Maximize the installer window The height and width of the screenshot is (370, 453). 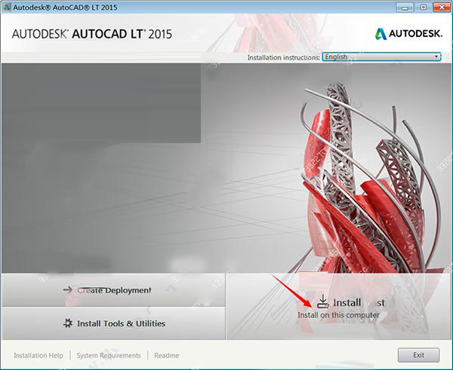point(424,8)
